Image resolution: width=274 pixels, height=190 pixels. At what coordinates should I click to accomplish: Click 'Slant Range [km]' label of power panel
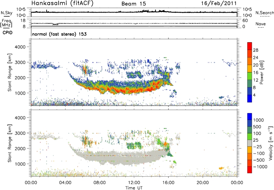[10, 72]
